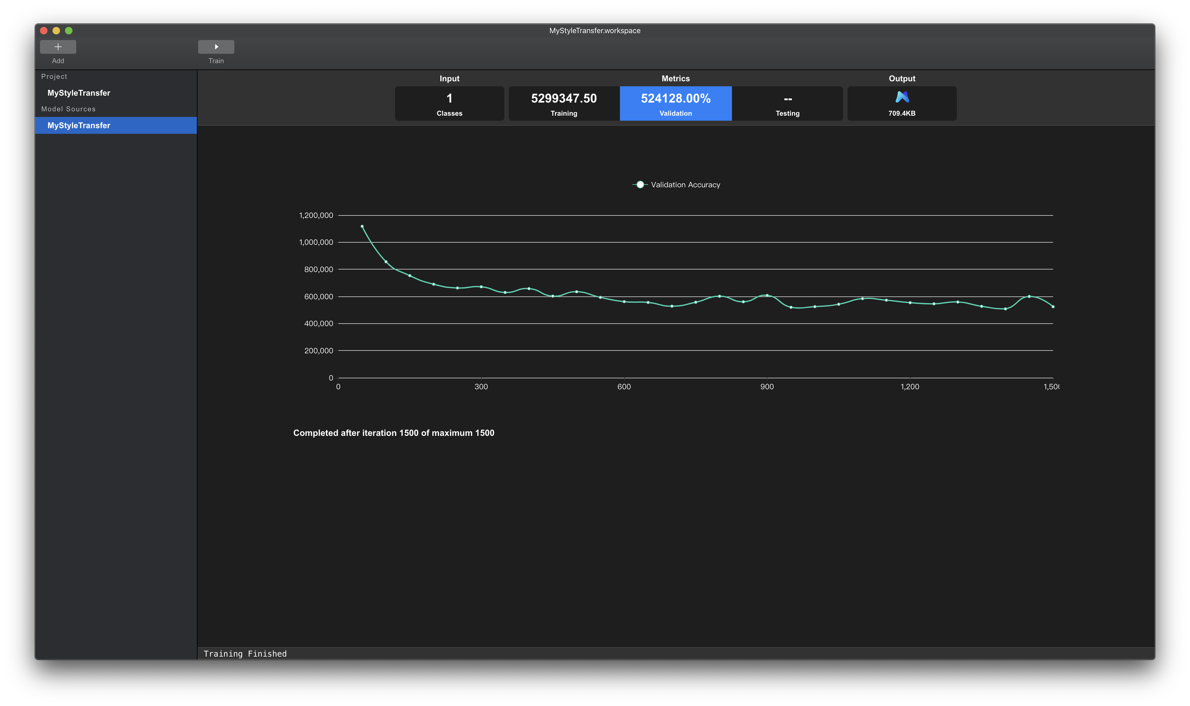Toggle Validation Accuracy legend marker

tap(640, 184)
